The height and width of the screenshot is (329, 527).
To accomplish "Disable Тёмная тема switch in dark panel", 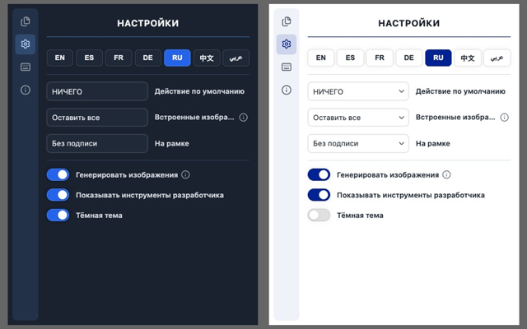I will [58, 215].
